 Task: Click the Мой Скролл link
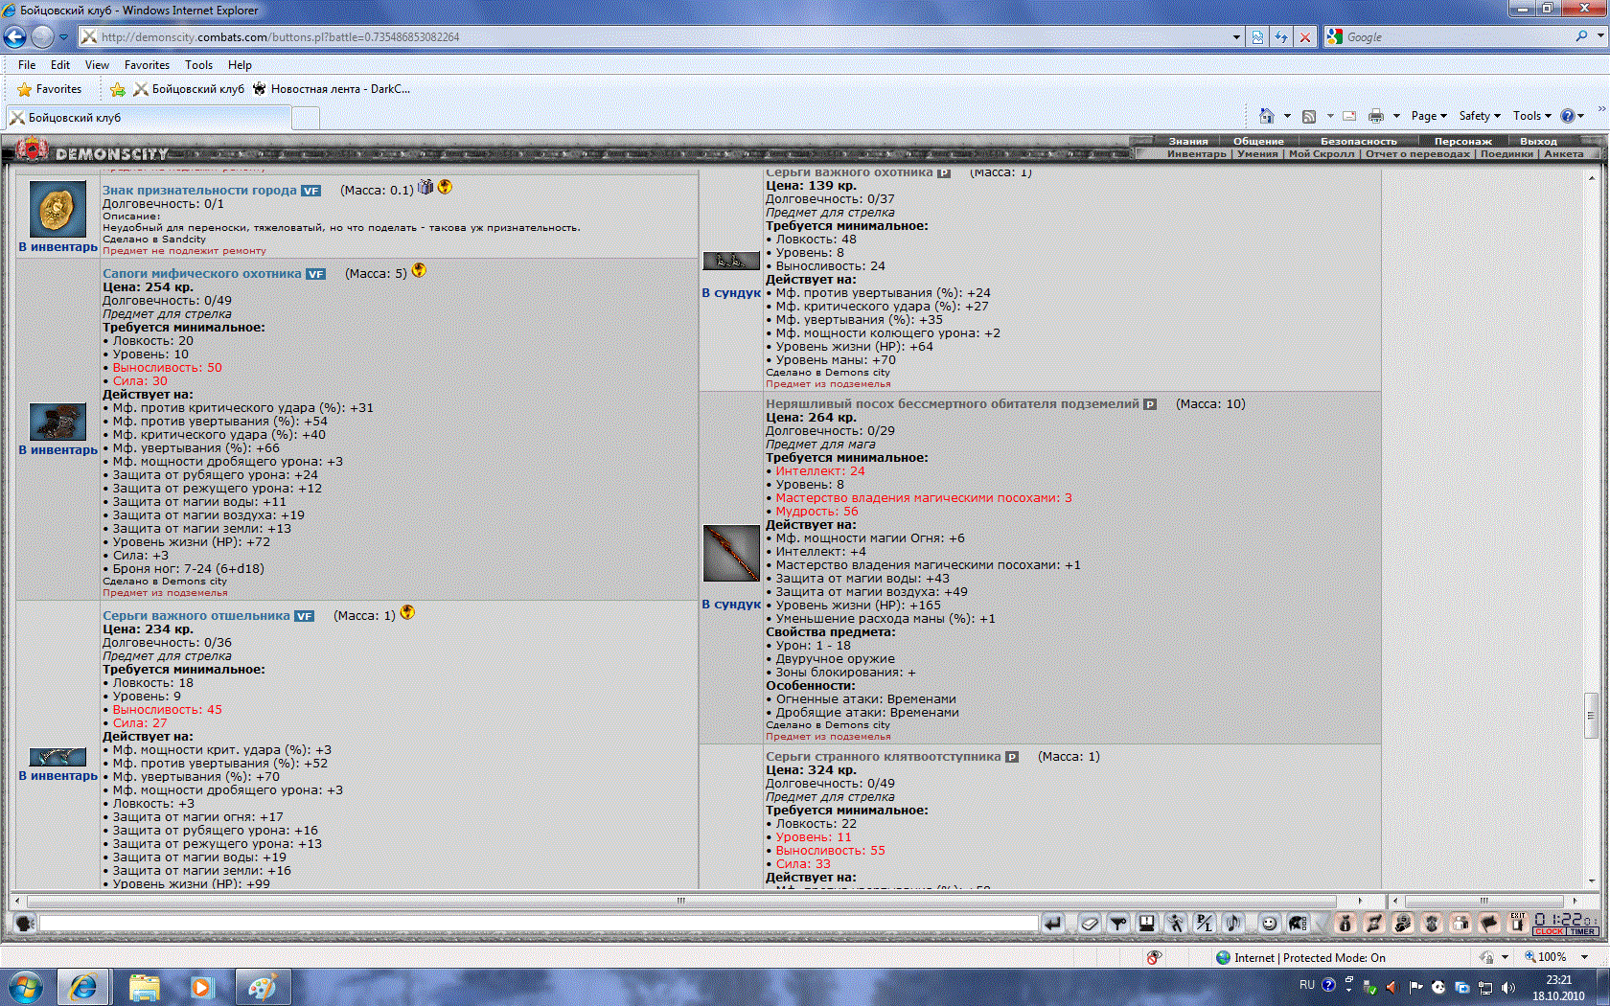(x=1322, y=154)
